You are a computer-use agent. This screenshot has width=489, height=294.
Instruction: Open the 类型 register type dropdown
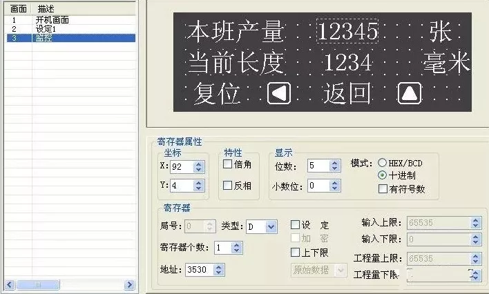click(271, 226)
